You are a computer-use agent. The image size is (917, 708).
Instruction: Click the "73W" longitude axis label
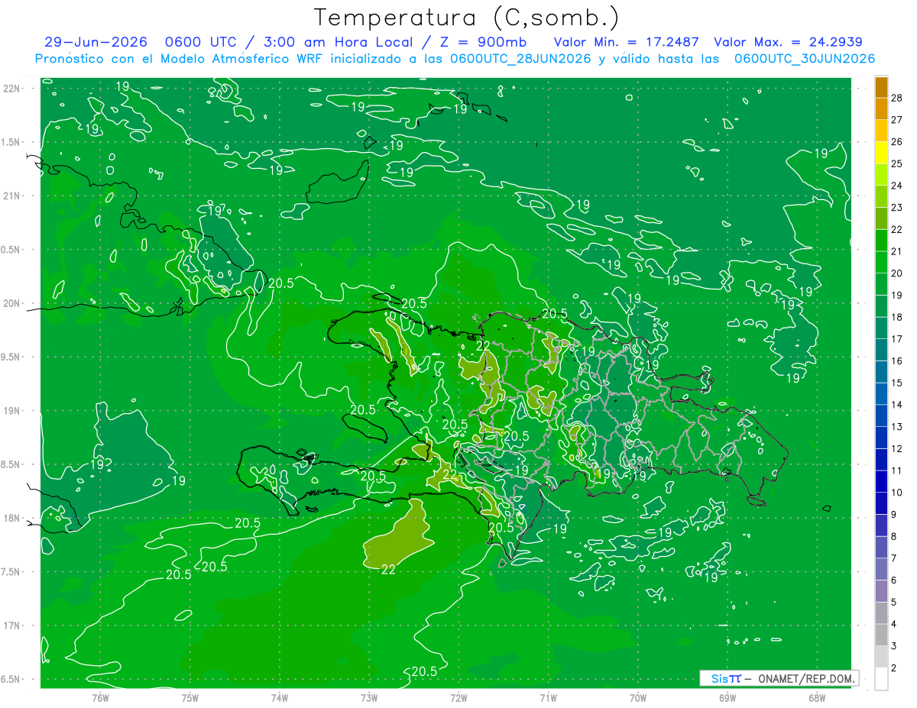369,697
